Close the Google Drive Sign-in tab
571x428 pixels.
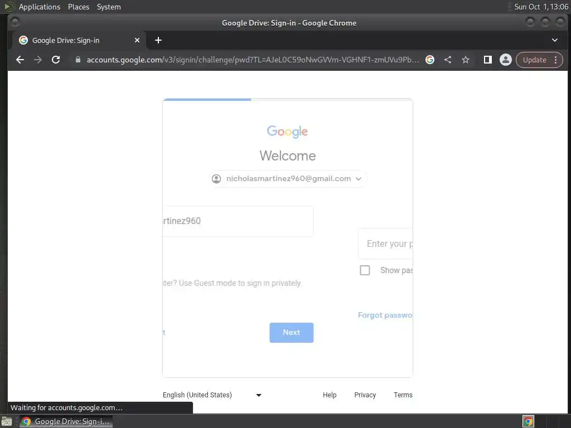click(137, 40)
